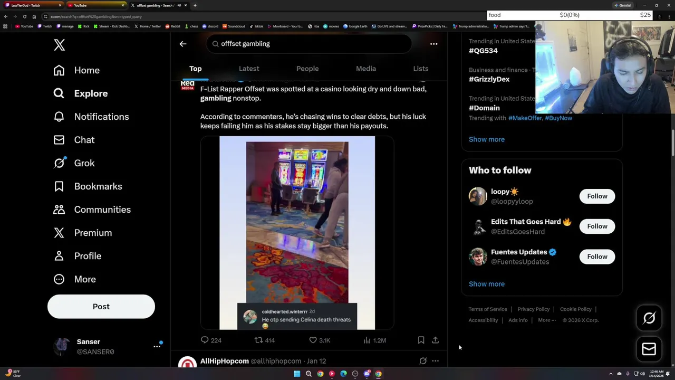Image resolution: width=675 pixels, height=380 pixels.
Task: Click the X logo in the sidebar
Action: 59,45
